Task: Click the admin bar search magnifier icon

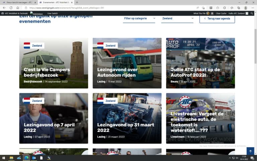Action: pyautogui.click(x=252, y=13)
